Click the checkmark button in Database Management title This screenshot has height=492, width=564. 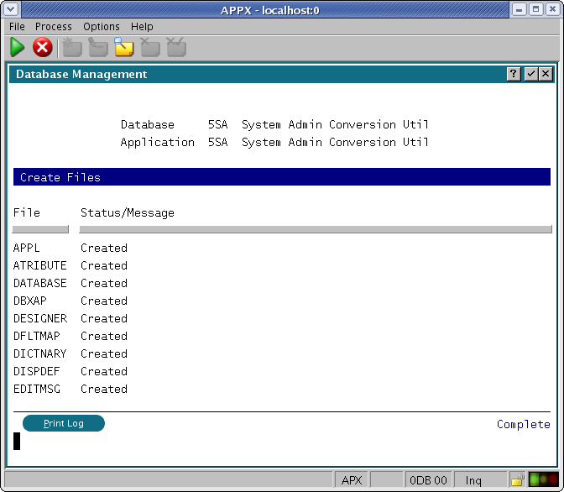[x=530, y=74]
